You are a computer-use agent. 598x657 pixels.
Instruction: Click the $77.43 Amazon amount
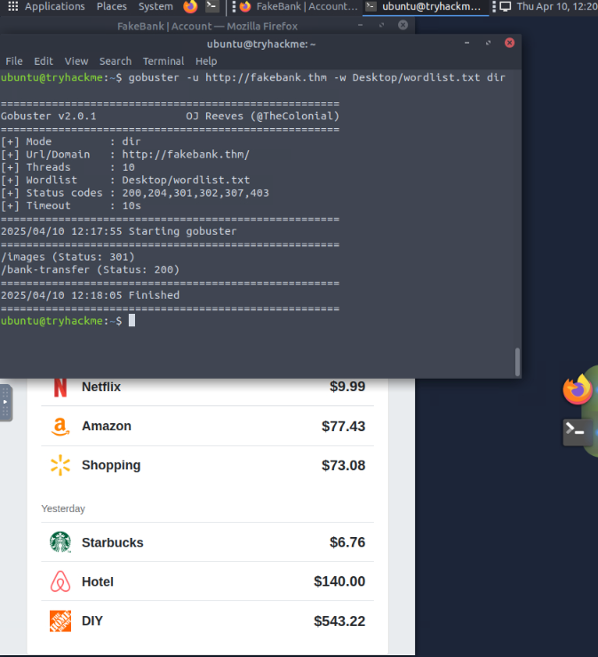(x=343, y=426)
